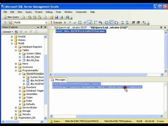Specify values for template parameters icon
The height and width of the screenshot is (126, 168).
click(x=144, y=22)
